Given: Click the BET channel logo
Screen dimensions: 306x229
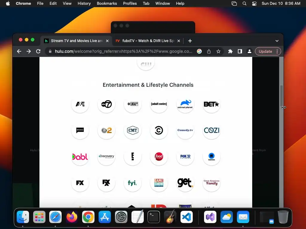Looking at the screenshot, I should click(x=211, y=104).
